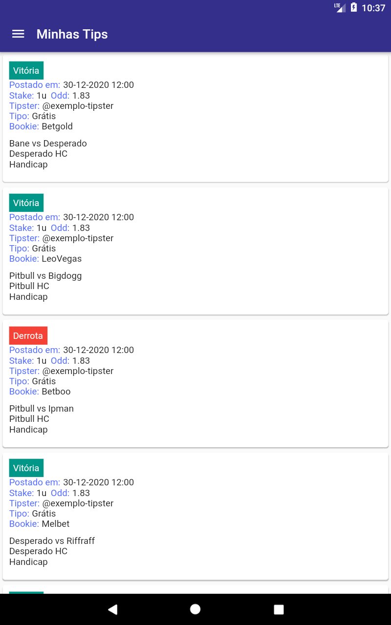The width and height of the screenshot is (391, 625).
Task: Click the 10:37 clock in status bar
Action: point(373,8)
